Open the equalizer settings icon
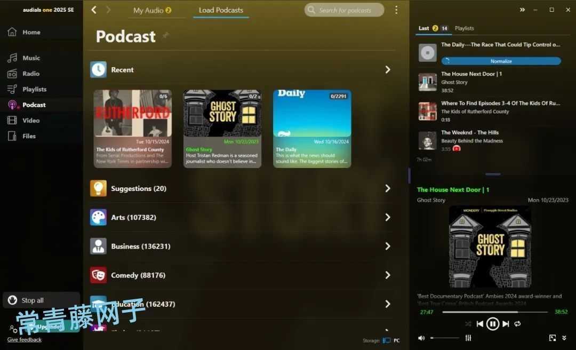576x350 pixels. click(x=468, y=338)
